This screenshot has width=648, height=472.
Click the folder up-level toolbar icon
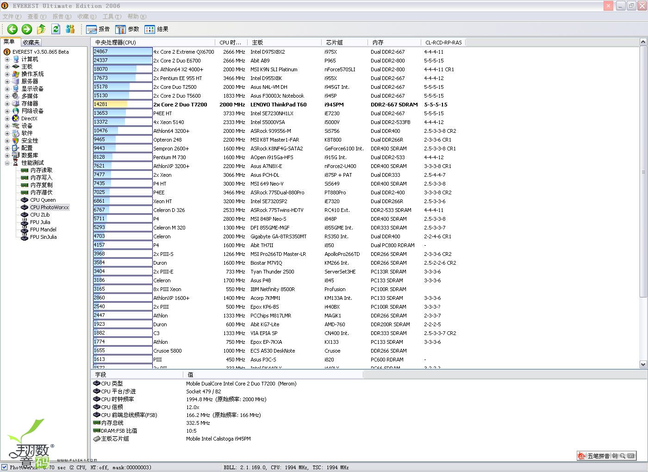41,29
